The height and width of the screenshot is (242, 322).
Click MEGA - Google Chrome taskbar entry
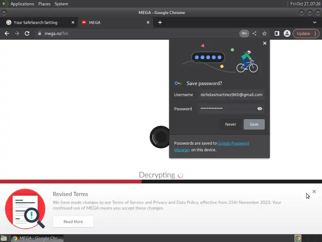[37, 238]
